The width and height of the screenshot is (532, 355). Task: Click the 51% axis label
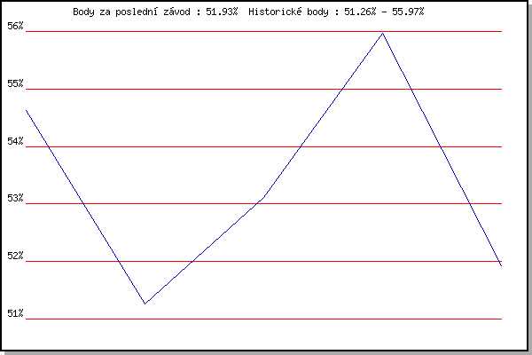click(x=15, y=313)
